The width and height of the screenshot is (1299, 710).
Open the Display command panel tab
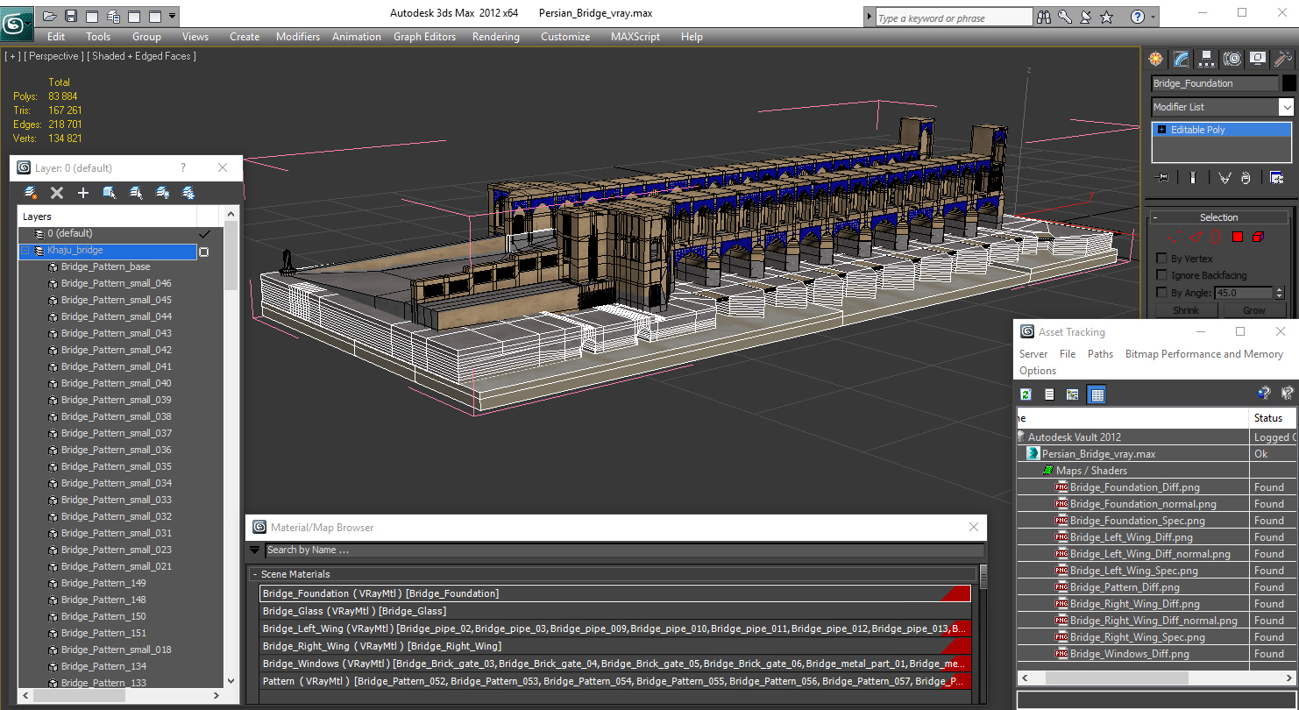[1258, 59]
